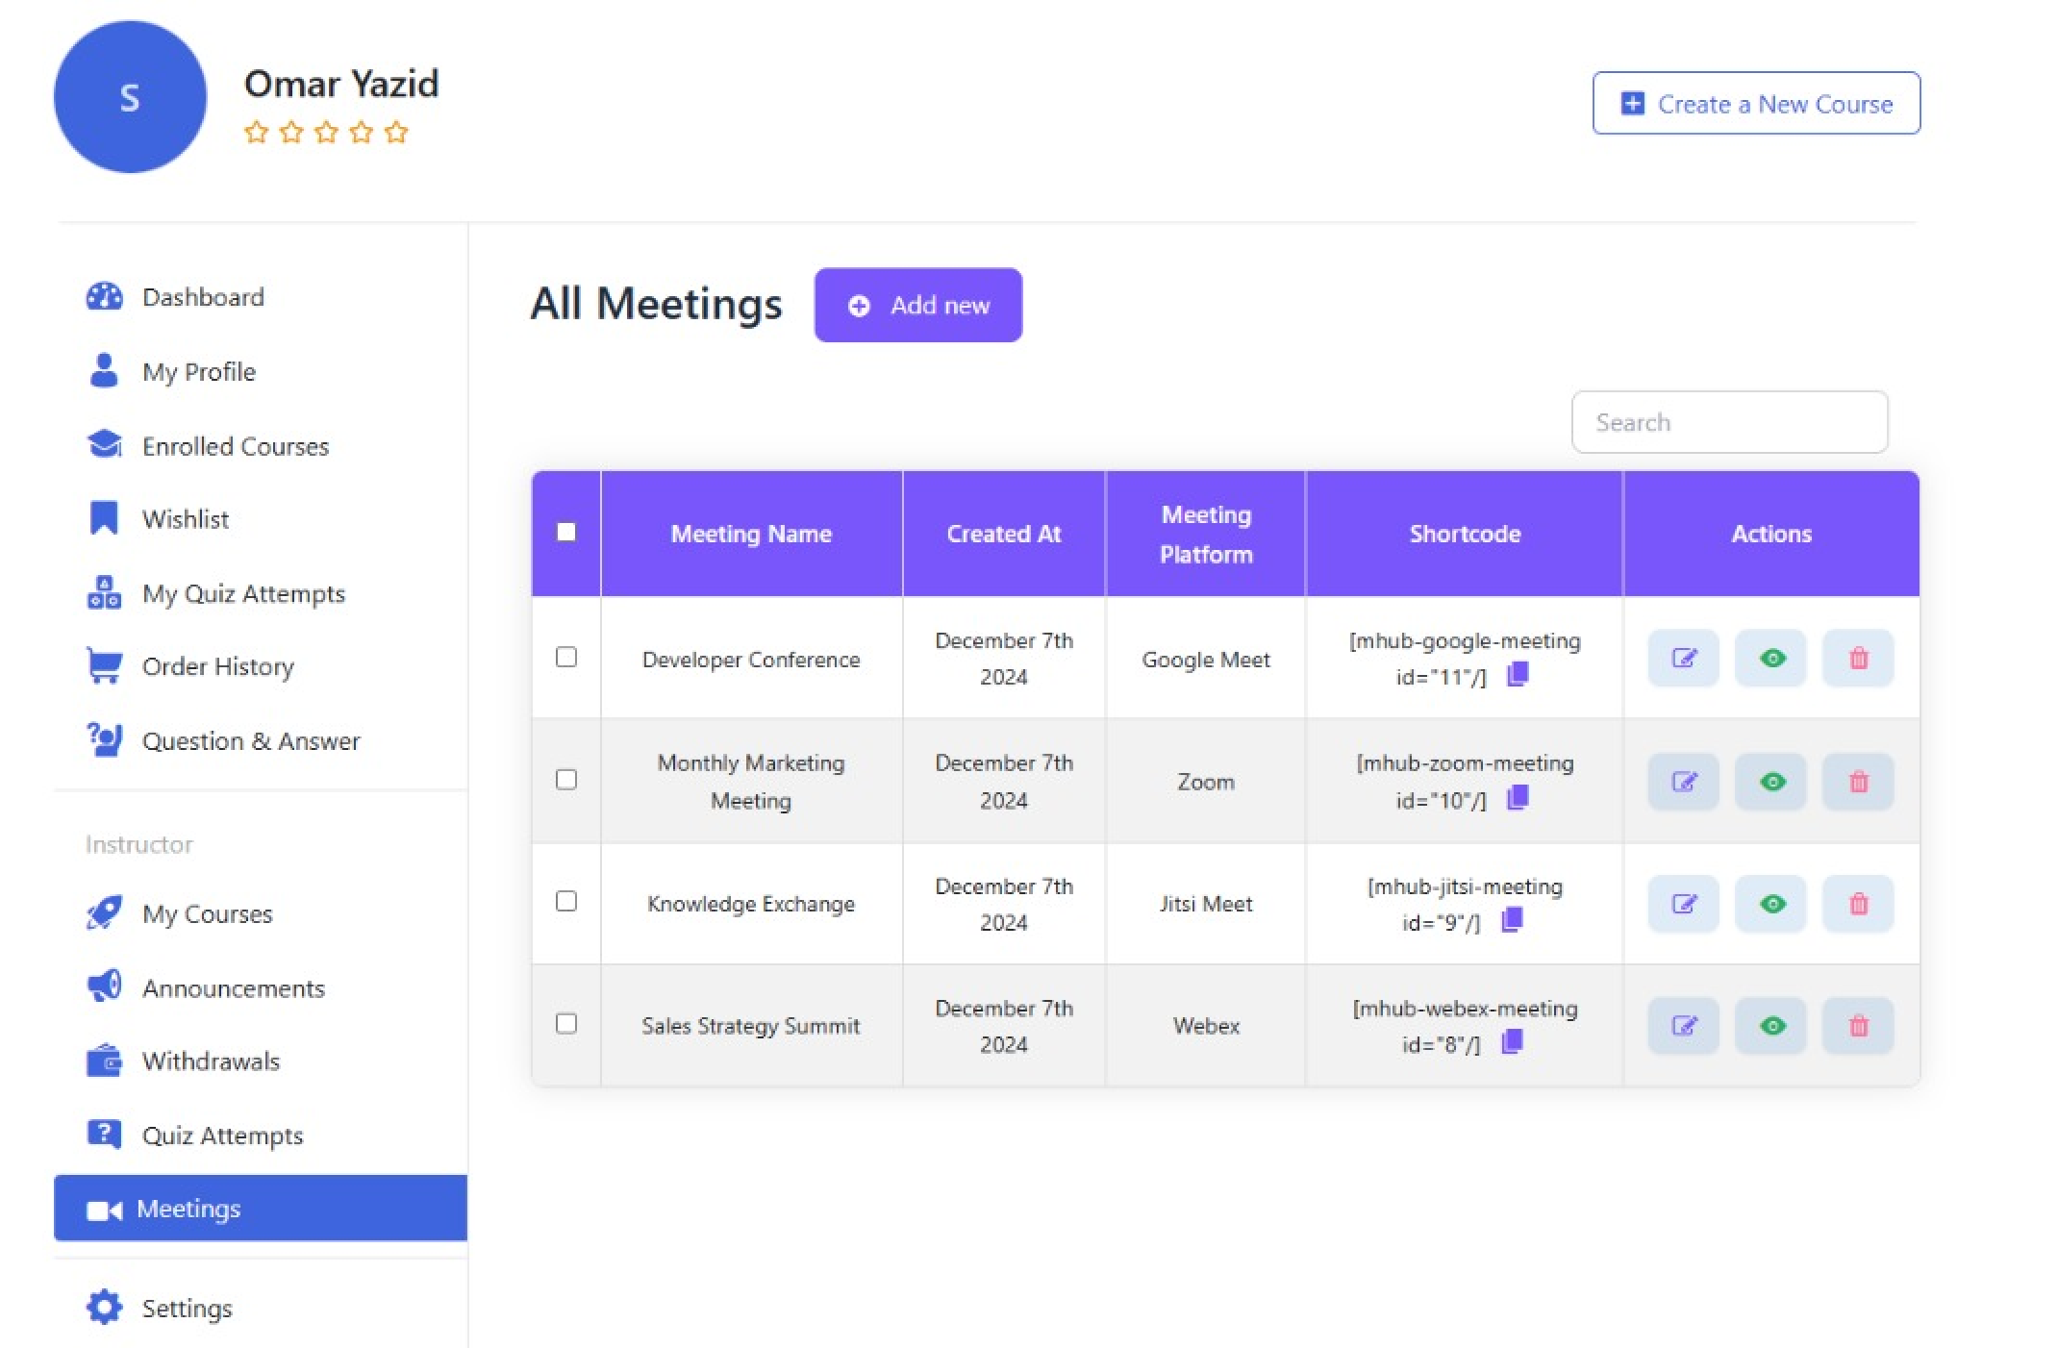Open Withdrawals in the sidebar
This screenshot has height=1348, width=2058.
pyautogui.click(x=184, y=1061)
